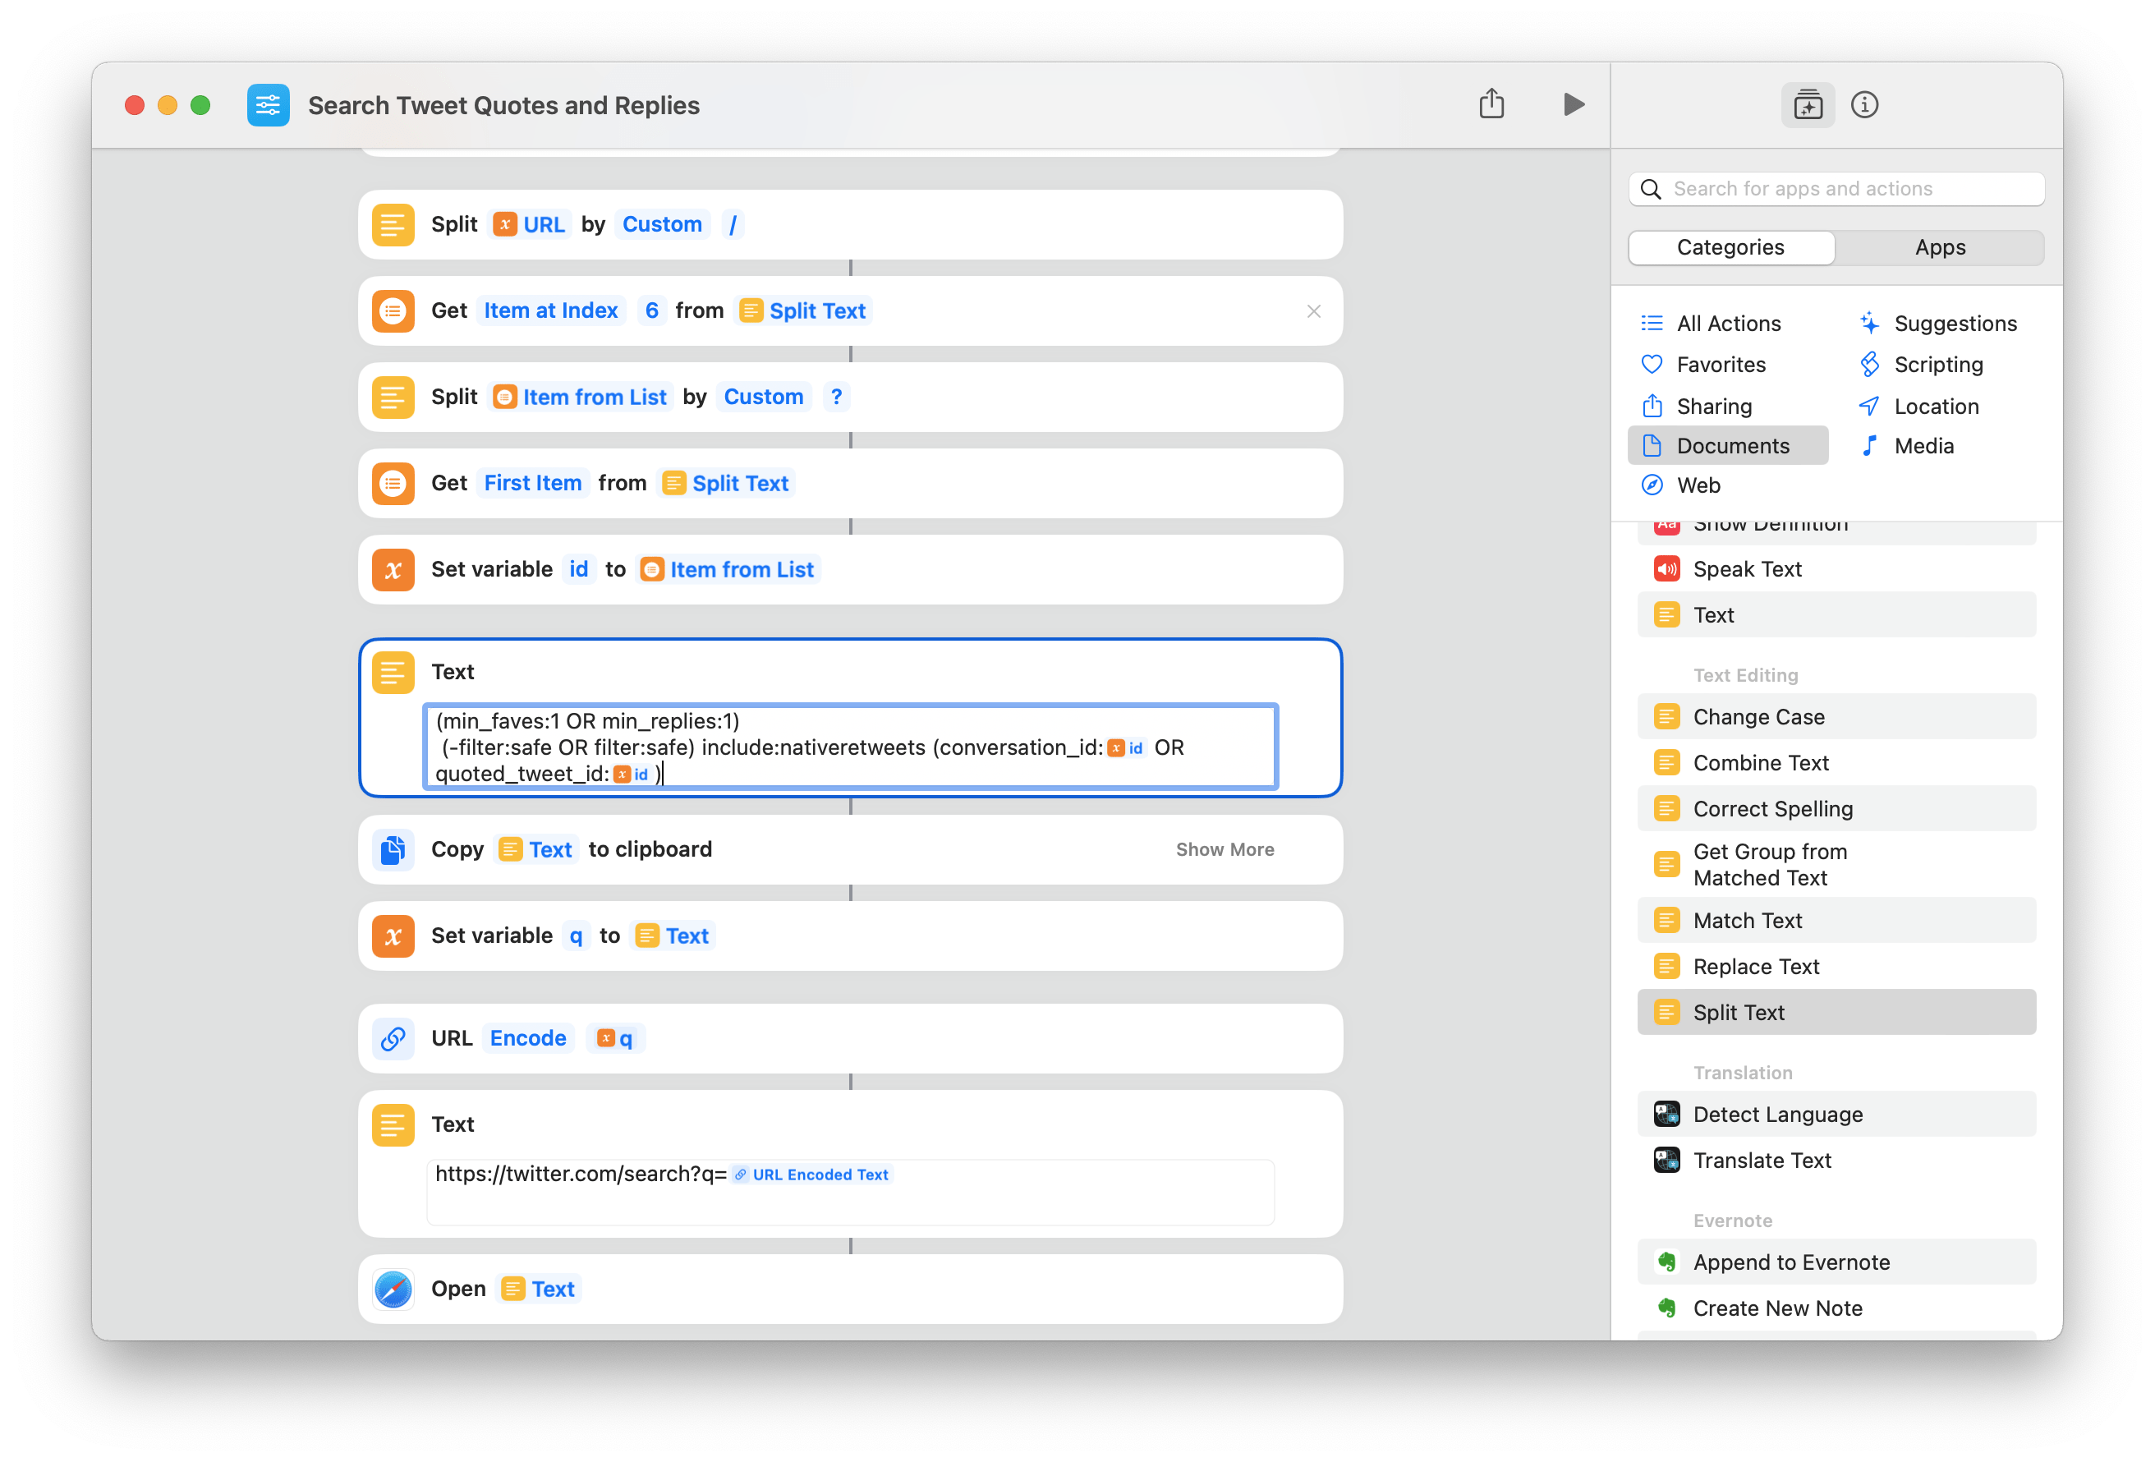Toggle the action library panel icon
The height and width of the screenshot is (1462, 2155).
tap(1808, 105)
